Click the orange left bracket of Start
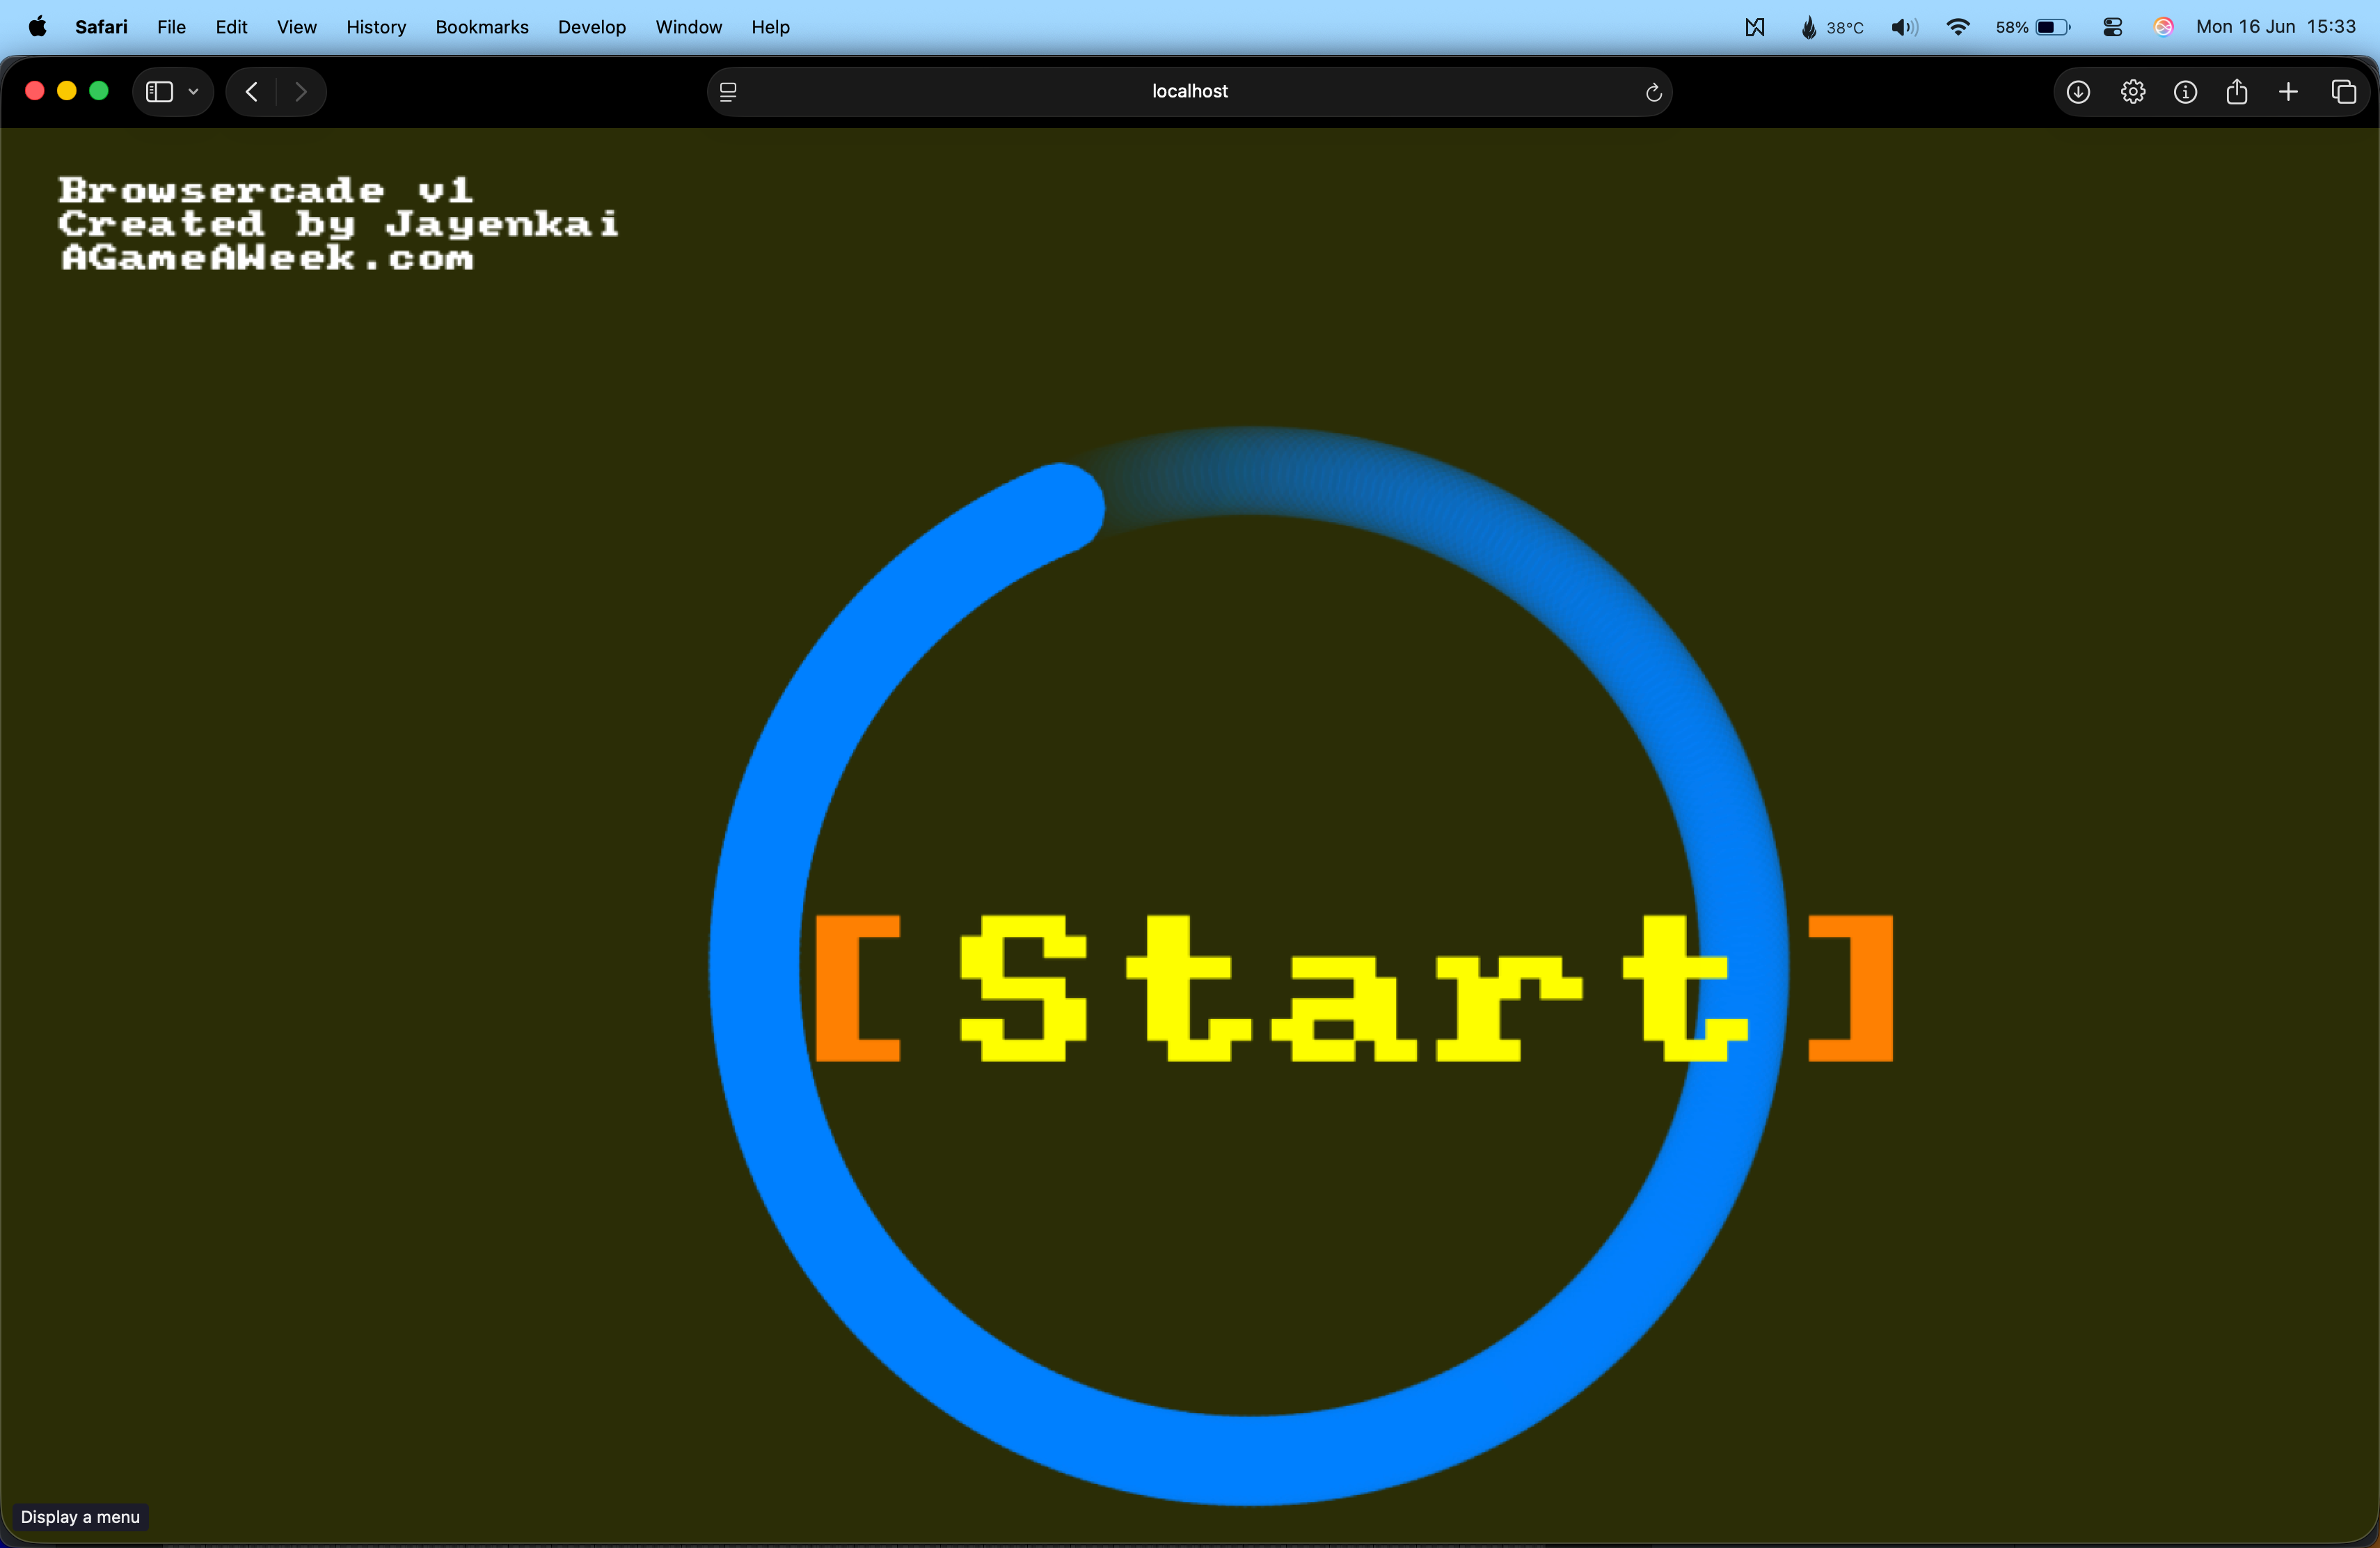Viewport: 2380px width, 1548px height. 858,988
